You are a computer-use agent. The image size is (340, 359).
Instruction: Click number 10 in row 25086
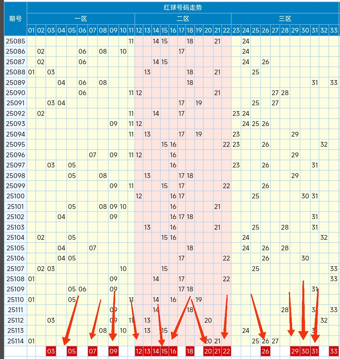(123, 51)
